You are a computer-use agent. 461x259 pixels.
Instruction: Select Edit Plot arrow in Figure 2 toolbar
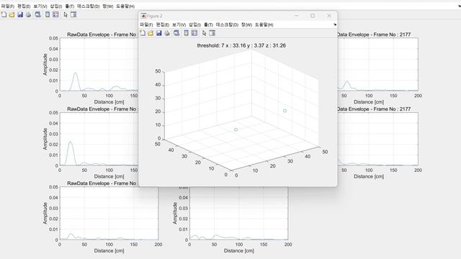204,33
